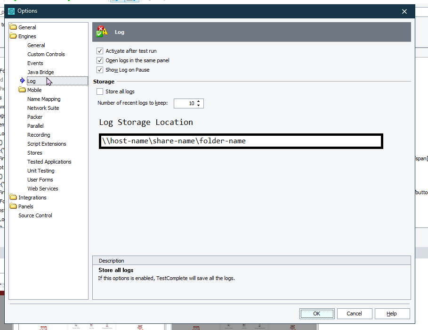Screen dimensions: 428x330
Task: Open Custom Controls options
Action: pyautogui.click(x=46, y=54)
